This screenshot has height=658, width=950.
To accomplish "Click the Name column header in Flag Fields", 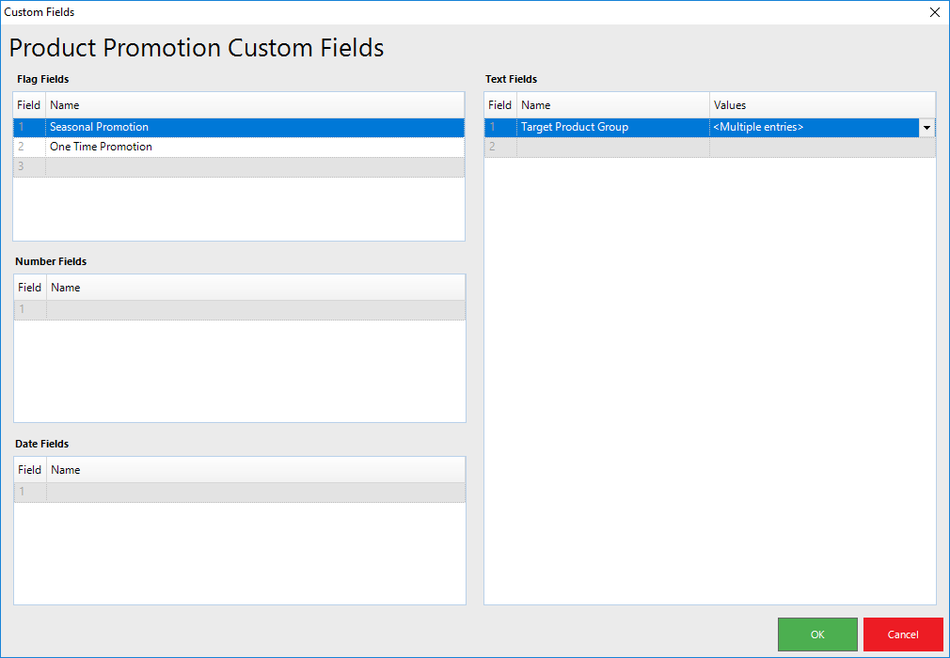I will tap(254, 105).
